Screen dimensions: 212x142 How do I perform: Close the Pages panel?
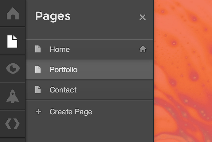142,17
